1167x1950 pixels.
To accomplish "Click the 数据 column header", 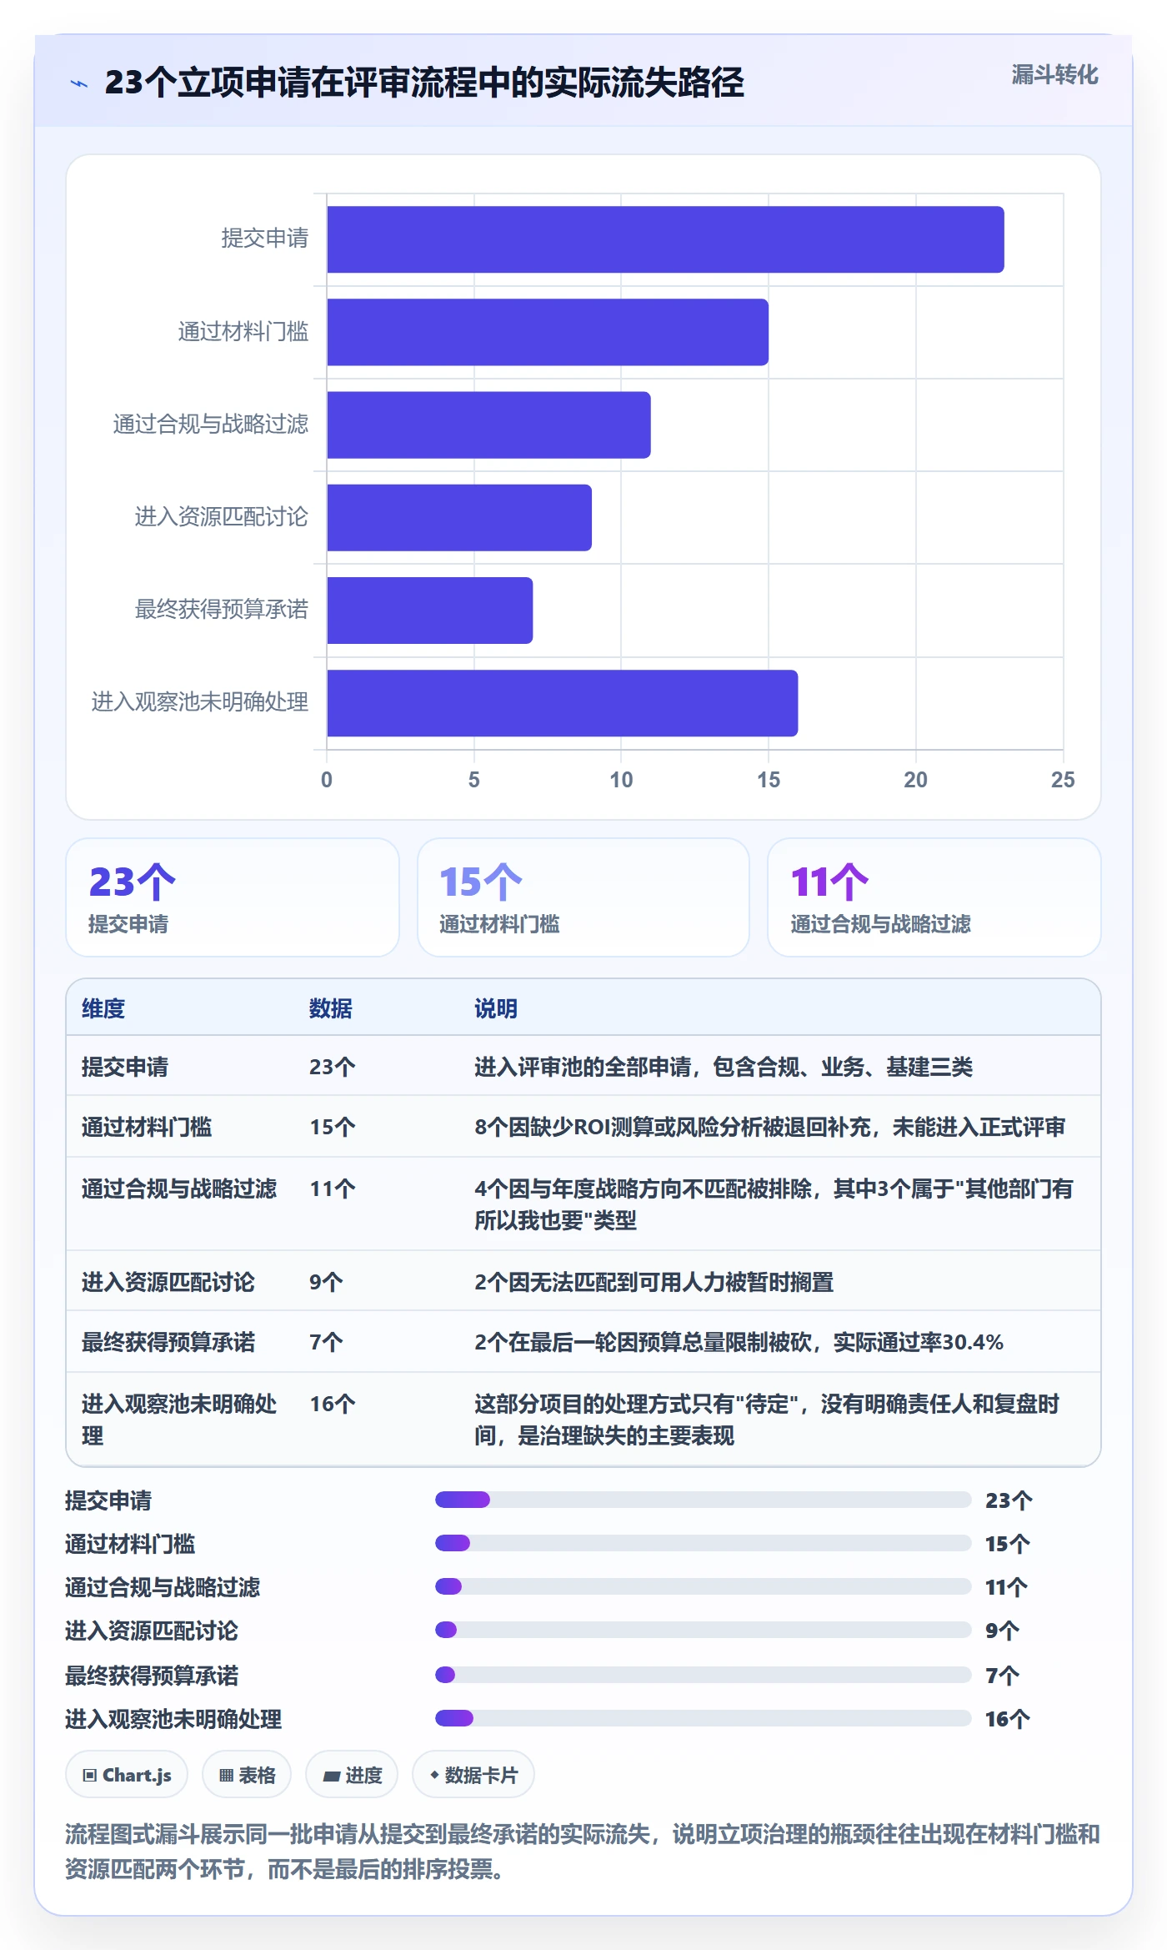I will 331,1008.
